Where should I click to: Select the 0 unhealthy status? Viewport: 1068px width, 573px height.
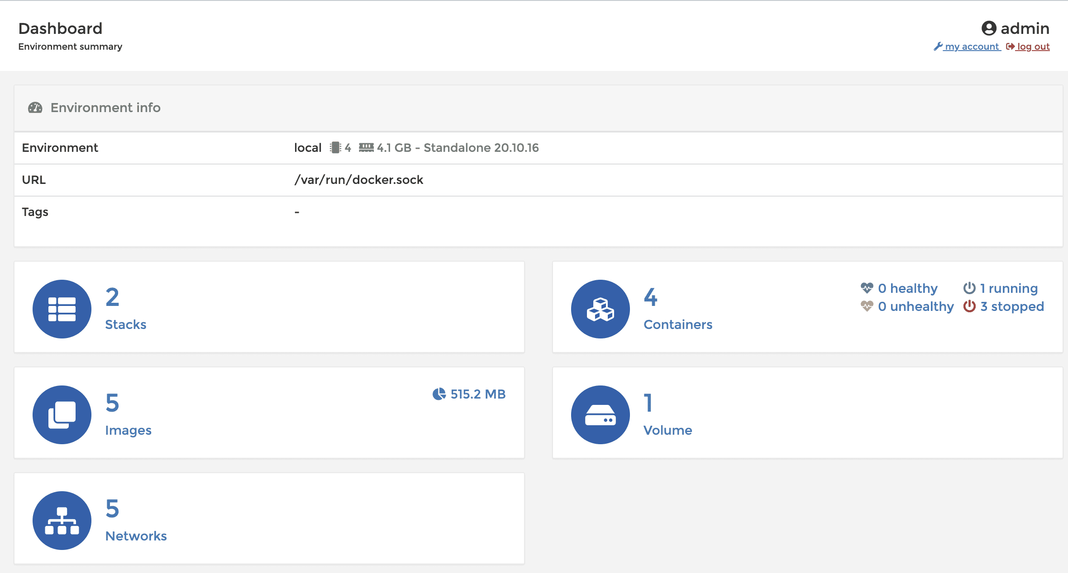[x=915, y=306]
